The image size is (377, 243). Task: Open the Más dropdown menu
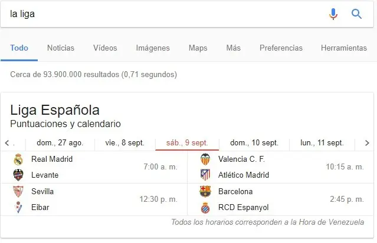coord(233,48)
